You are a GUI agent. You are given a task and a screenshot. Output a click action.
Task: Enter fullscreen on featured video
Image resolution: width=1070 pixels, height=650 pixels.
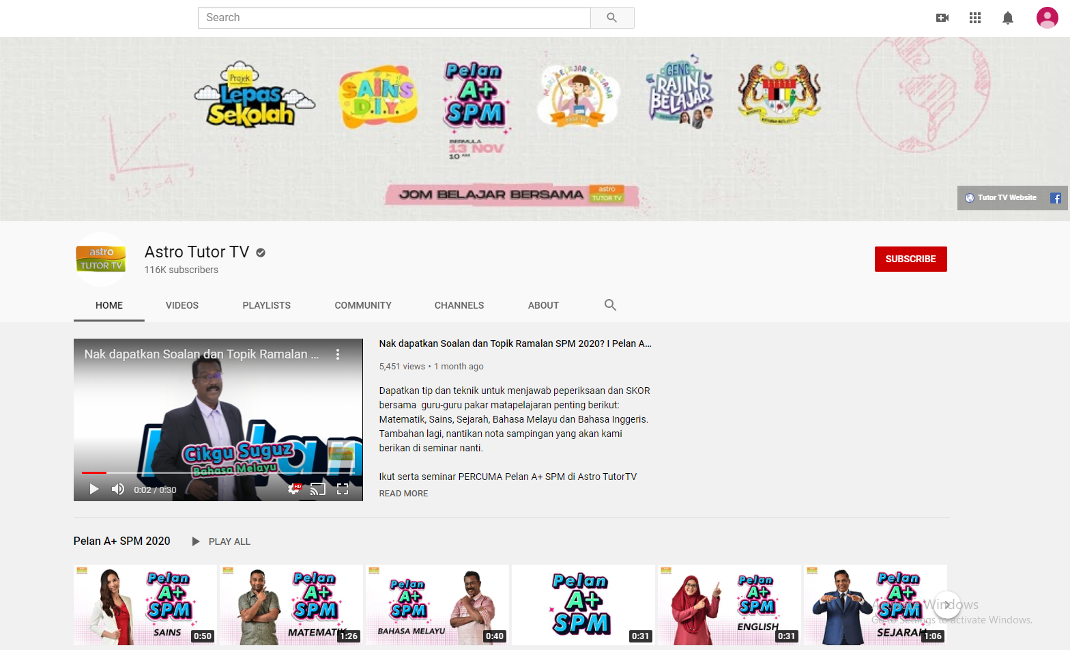point(343,489)
